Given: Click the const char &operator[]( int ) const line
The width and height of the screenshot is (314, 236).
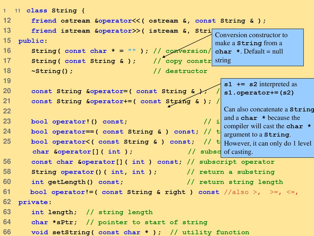Looking at the screenshot, I should [106, 162].
